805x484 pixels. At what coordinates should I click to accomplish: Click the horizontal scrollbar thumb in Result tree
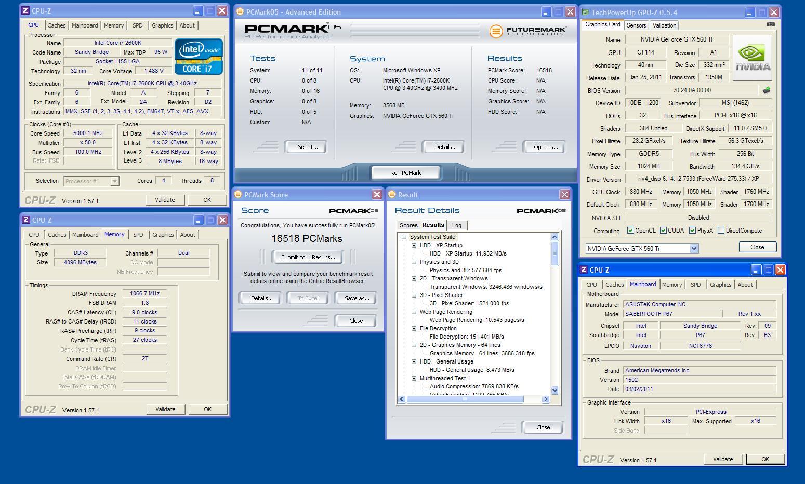click(465, 399)
